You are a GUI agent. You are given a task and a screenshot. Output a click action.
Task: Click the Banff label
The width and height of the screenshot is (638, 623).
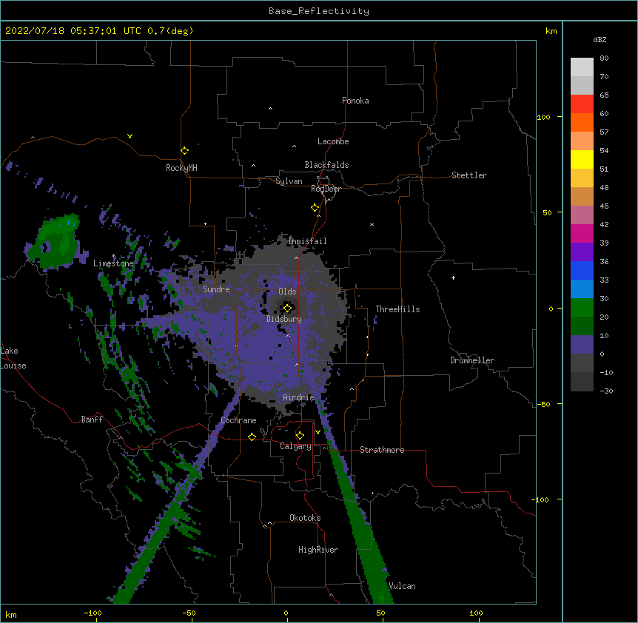92,420
